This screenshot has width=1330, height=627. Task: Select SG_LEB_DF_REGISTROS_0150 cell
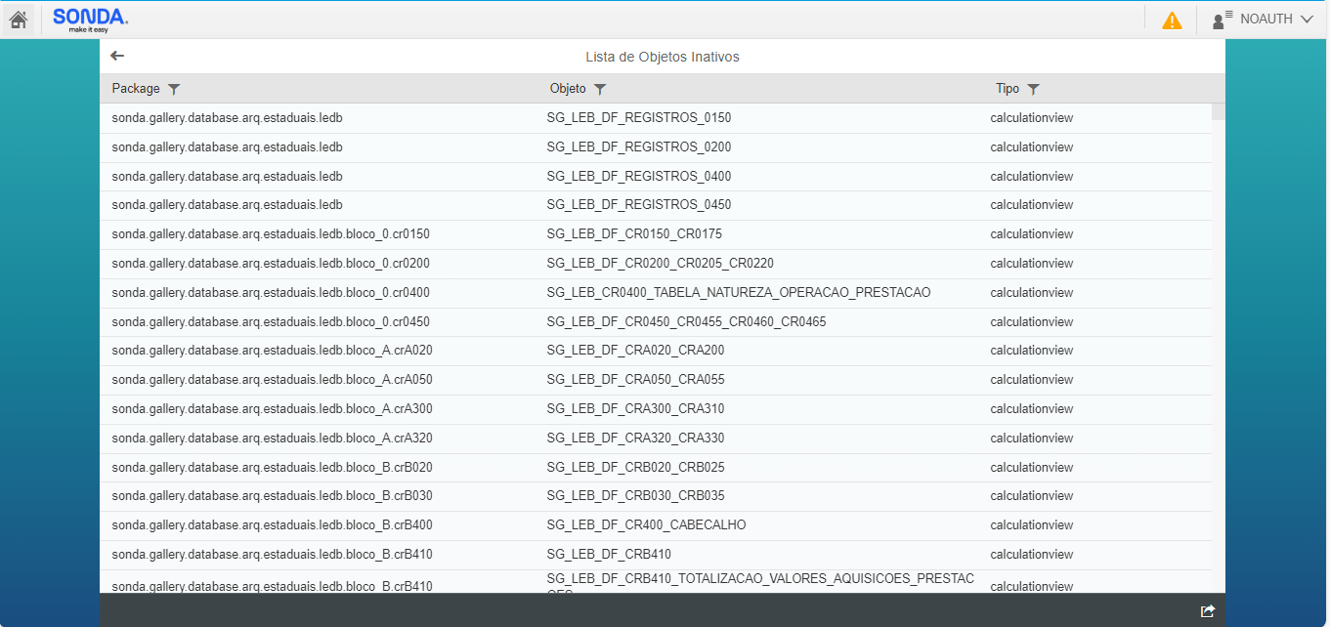pyautogui.click(x=639, y=118)
